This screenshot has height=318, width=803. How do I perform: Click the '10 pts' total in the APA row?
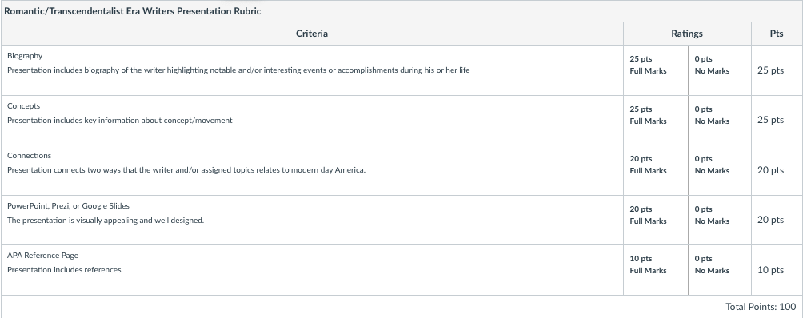770,270
